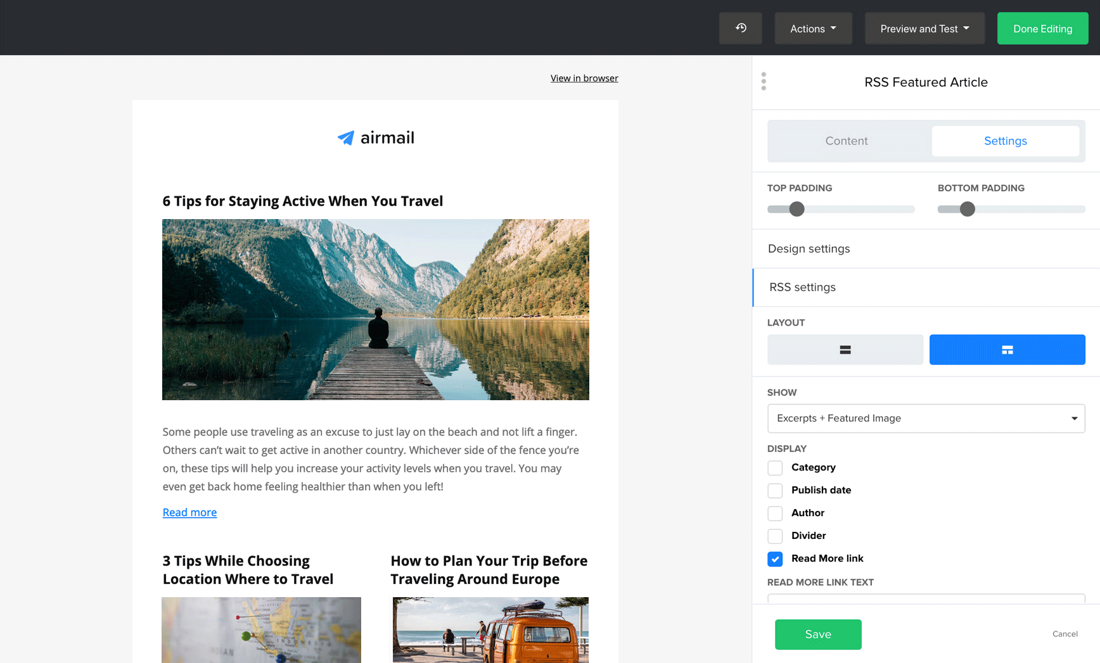Open the Preview and Test menu
1100x663 pixels.
(924, 28)
